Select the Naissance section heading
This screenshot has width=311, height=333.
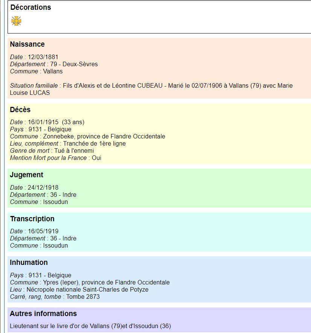(x=27, y=44)
